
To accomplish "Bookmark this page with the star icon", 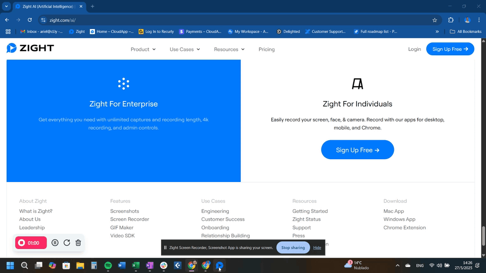I will coord(434,20).
